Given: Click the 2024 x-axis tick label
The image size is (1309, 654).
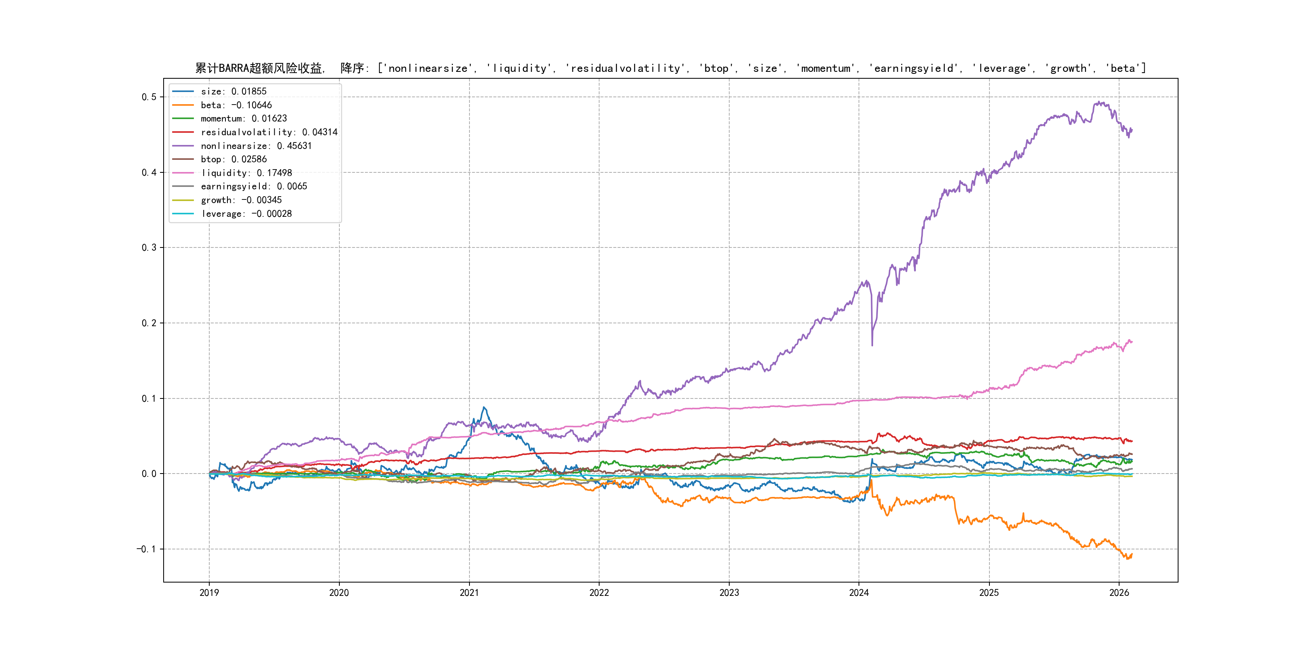Looking at the screenshot, I should pyautogui.click(x=859, y=593).
